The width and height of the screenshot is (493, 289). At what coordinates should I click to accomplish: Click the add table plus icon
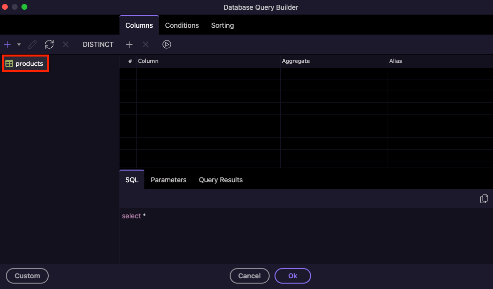point(7,44)
